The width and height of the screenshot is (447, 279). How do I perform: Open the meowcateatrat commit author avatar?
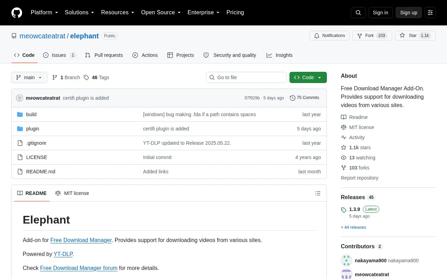20,98
